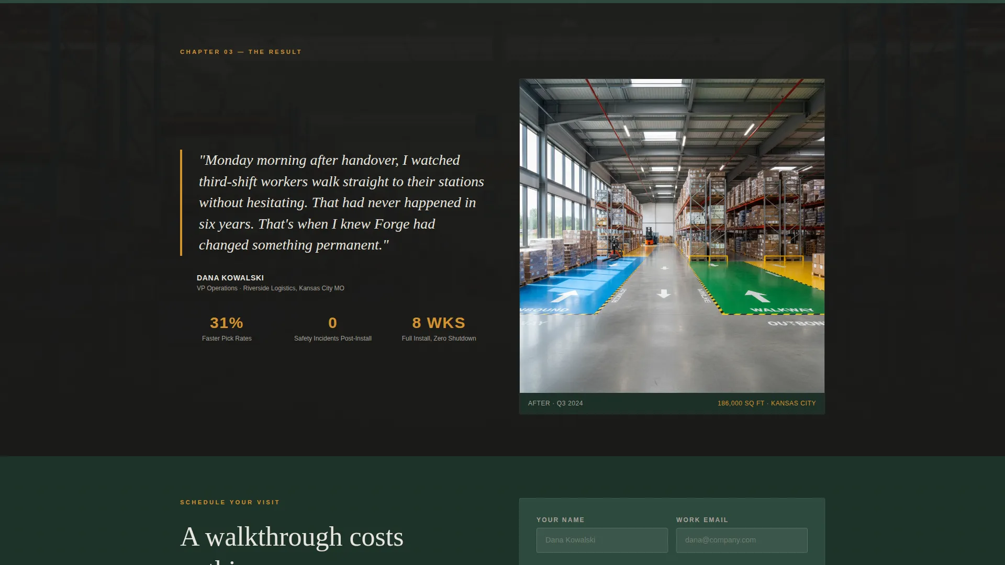Click the 'YOUR NAME' field label

561,520
